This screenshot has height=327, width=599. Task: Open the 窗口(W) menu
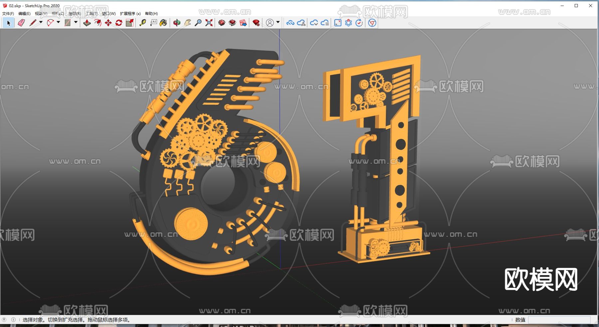109,14
